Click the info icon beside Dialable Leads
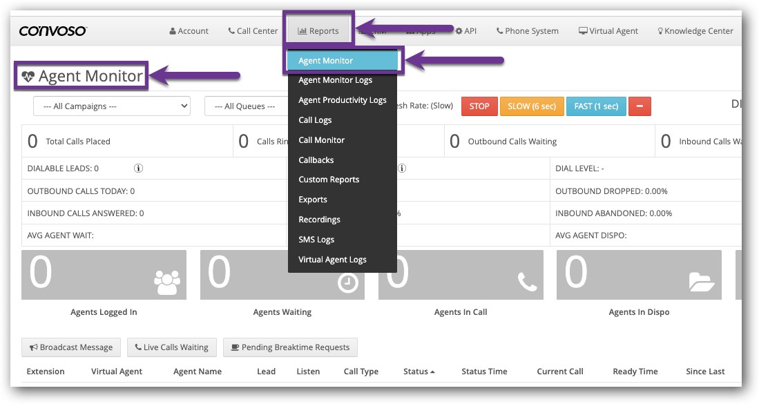This screenshot has height=404, width=759. (138, 168)
